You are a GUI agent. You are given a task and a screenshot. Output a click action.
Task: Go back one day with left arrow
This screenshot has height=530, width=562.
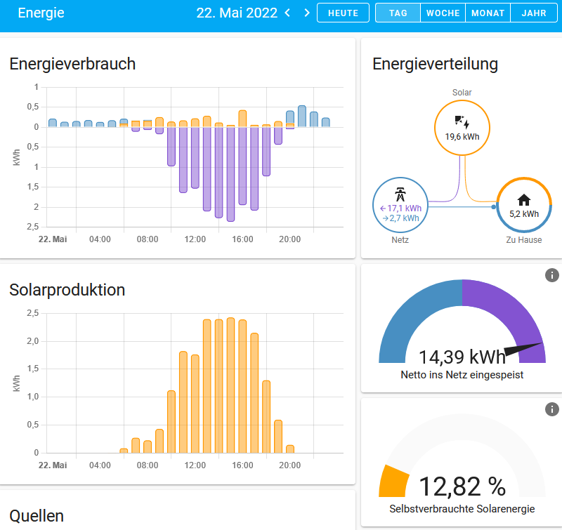click(287, 13)
